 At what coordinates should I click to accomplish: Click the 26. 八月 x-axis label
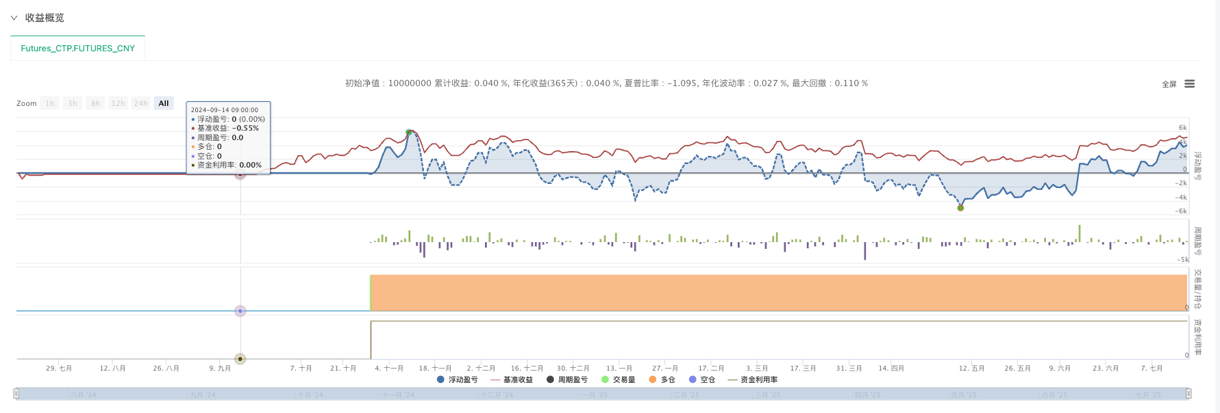166,369
